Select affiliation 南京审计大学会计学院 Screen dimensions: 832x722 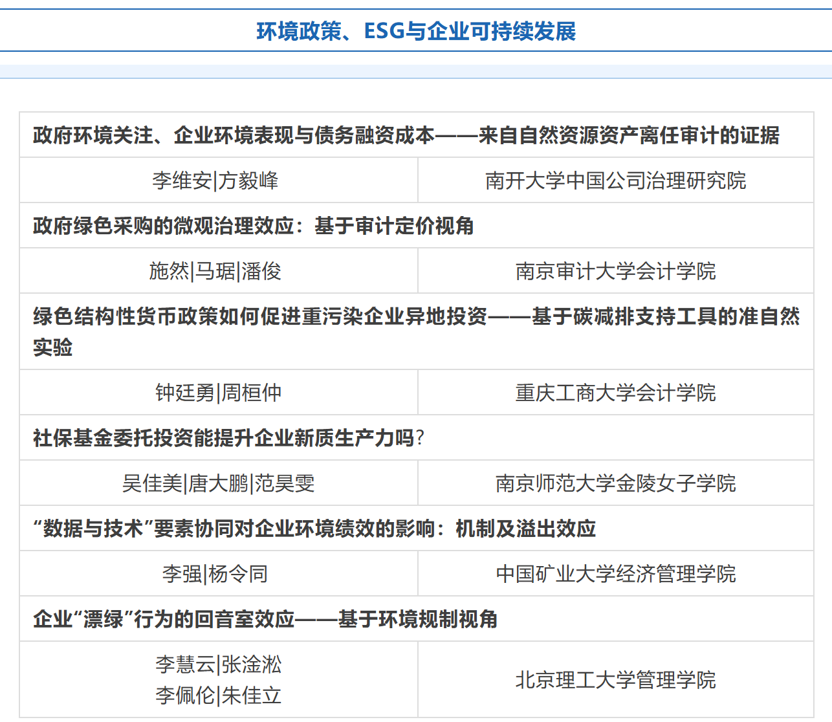click(x=615, y=271)
